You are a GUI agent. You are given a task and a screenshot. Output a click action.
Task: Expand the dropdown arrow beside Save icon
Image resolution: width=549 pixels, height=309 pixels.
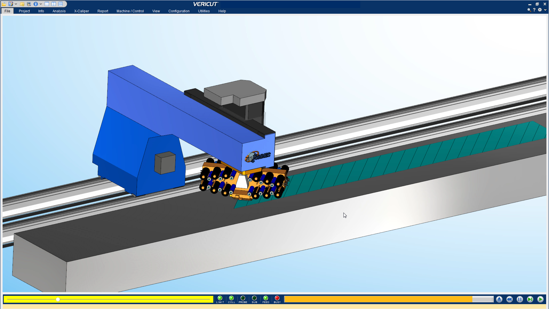[16, 4]
